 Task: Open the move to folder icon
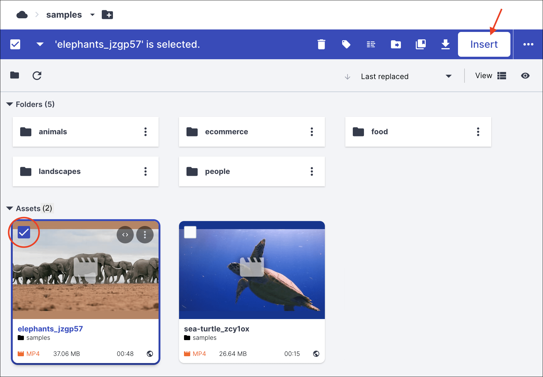coord(396,44)
